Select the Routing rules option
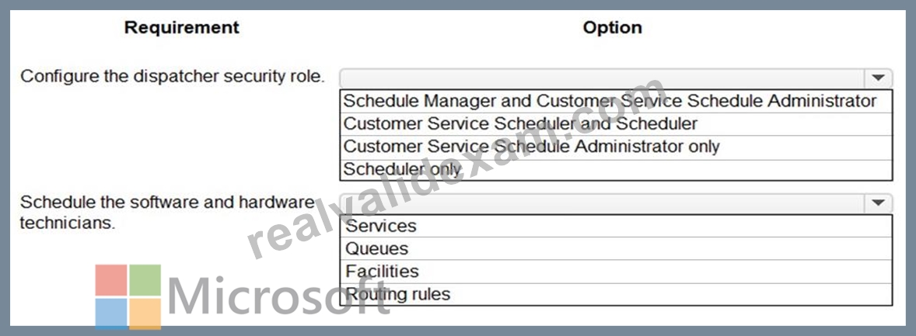 616,294
